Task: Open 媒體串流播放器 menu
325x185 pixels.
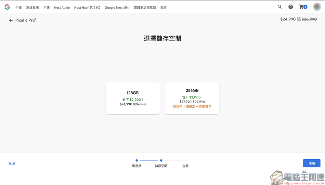Action: [x=145, y=7]
